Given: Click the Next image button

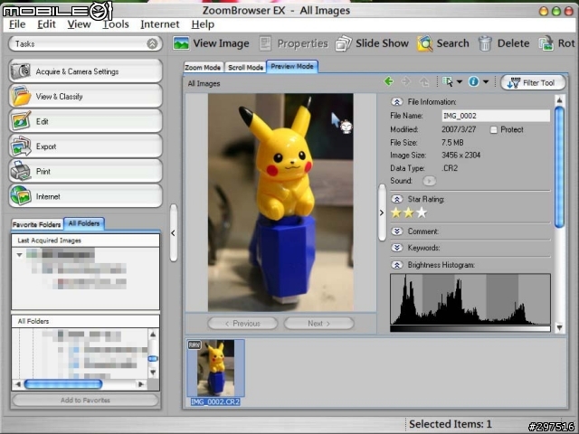Looking at the screenshot, I should [319, 324].
